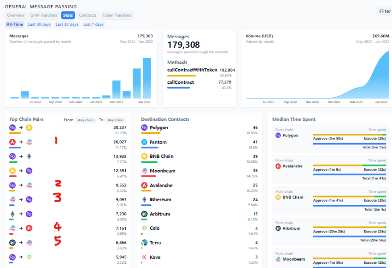Image resolution: width=392 pixels, height=268 pixels.
Task: Click the Moonbeam icon in Destination Contracts
Action: click(144, 171)
